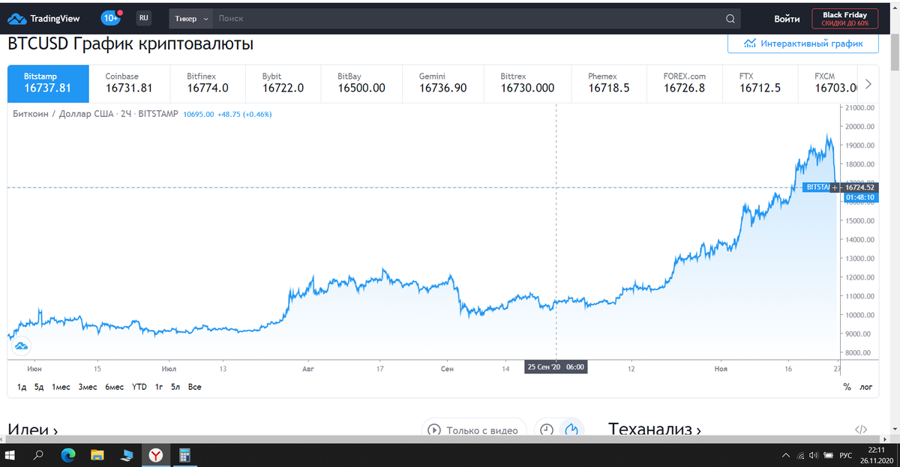Image resolution: width=900 pixels, height=467 pixels.
Task: Open the 10+ notifications badge
Action: [111, 18]
